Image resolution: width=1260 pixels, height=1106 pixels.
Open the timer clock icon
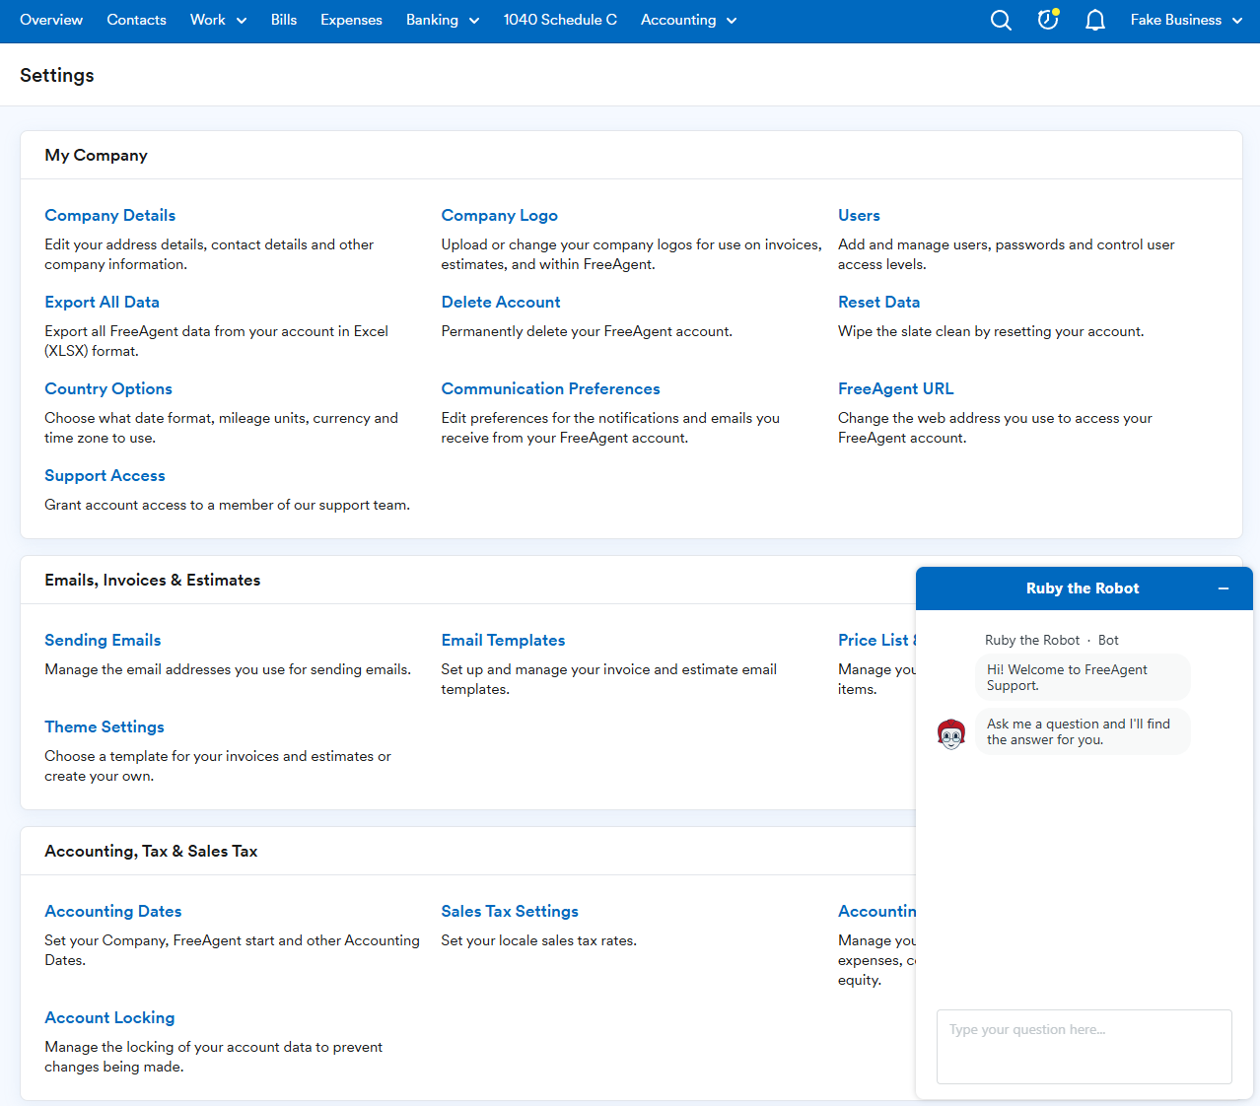click(1048, 20)
